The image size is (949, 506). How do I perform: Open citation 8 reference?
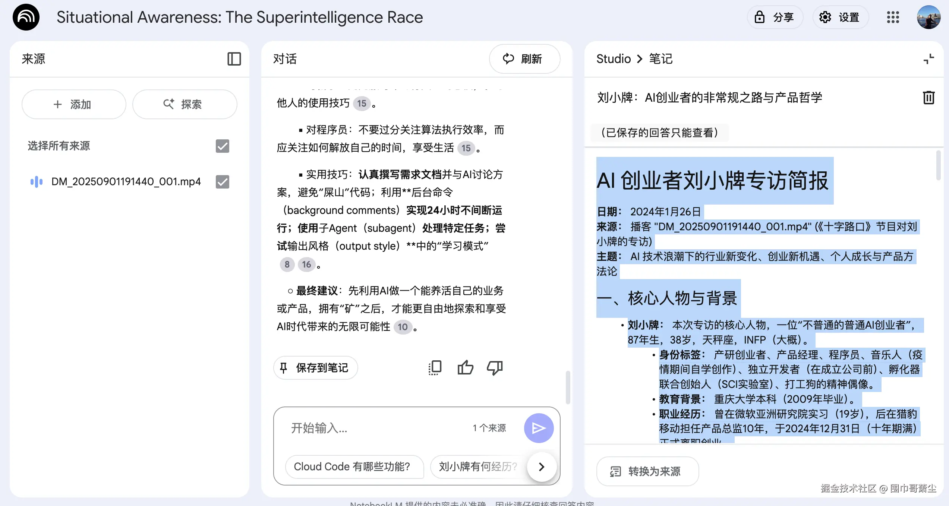[287, 265]
